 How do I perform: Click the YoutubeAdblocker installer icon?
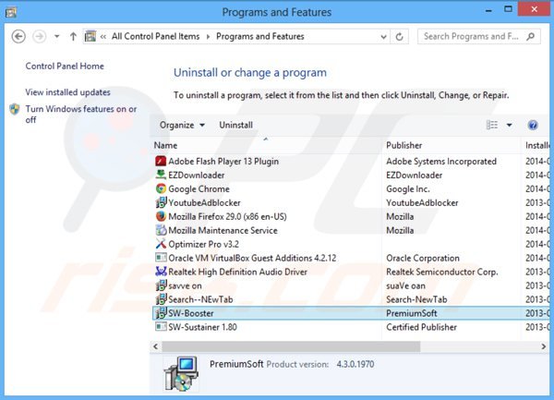point(161,202)
